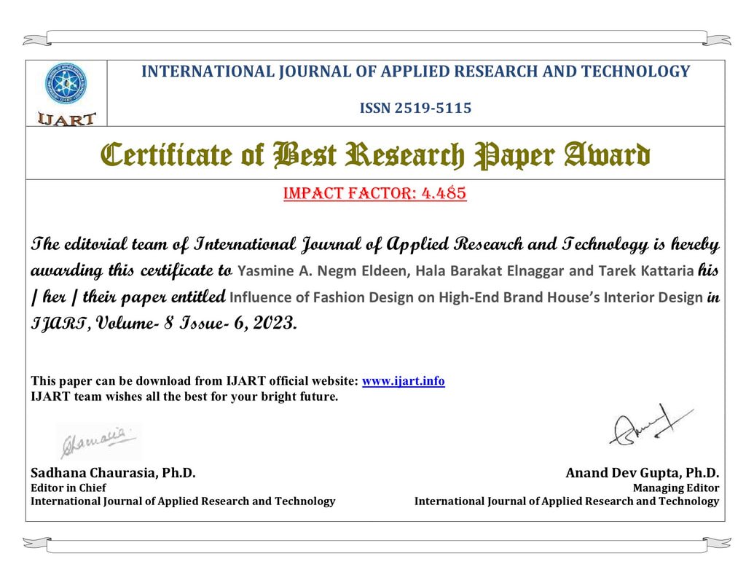Click Anand Dev Gupta's signature image
Screen dimensions: 754x583
651,425
